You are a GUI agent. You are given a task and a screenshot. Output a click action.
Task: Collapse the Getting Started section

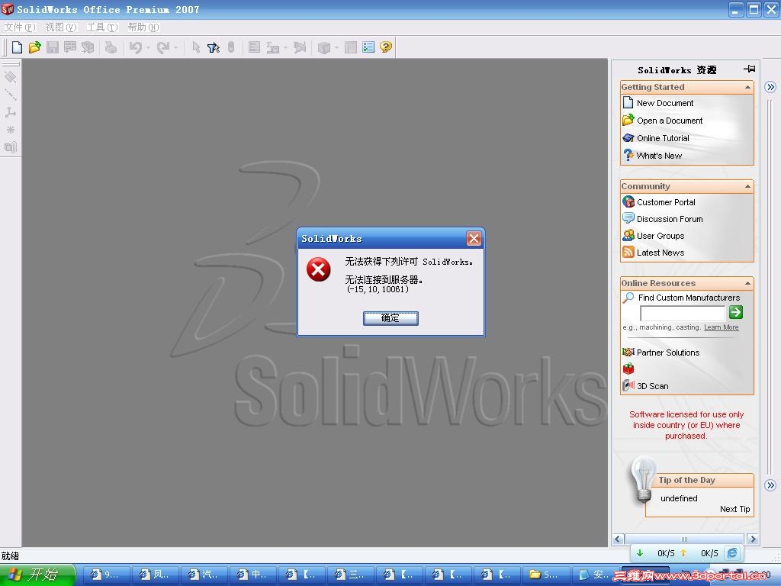click(x=747, y=87)
